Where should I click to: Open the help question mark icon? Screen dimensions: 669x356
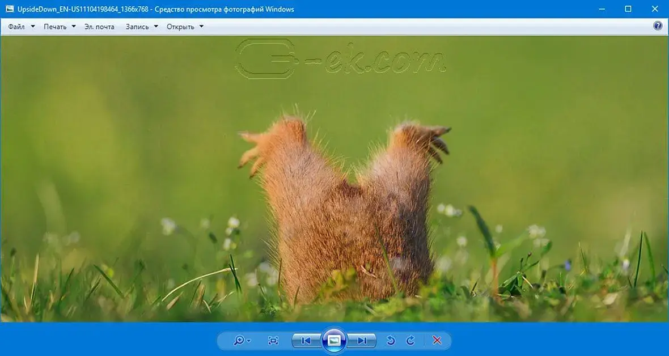[x=658, y=26]
